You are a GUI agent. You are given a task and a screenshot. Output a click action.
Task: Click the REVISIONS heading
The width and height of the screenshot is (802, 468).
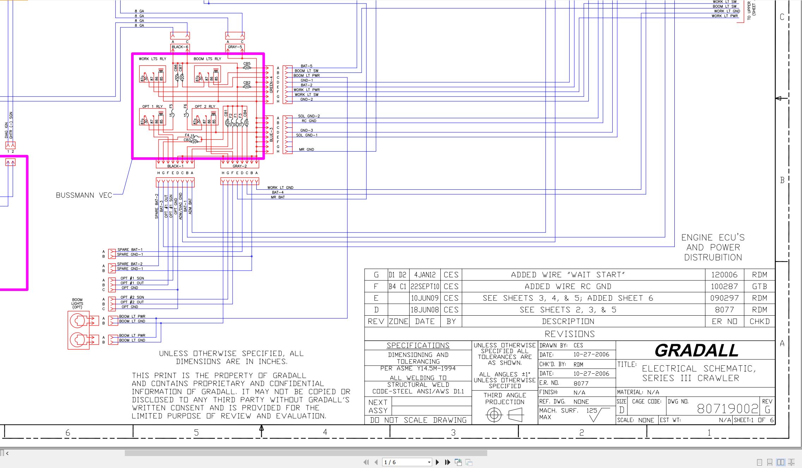[570, 334]
